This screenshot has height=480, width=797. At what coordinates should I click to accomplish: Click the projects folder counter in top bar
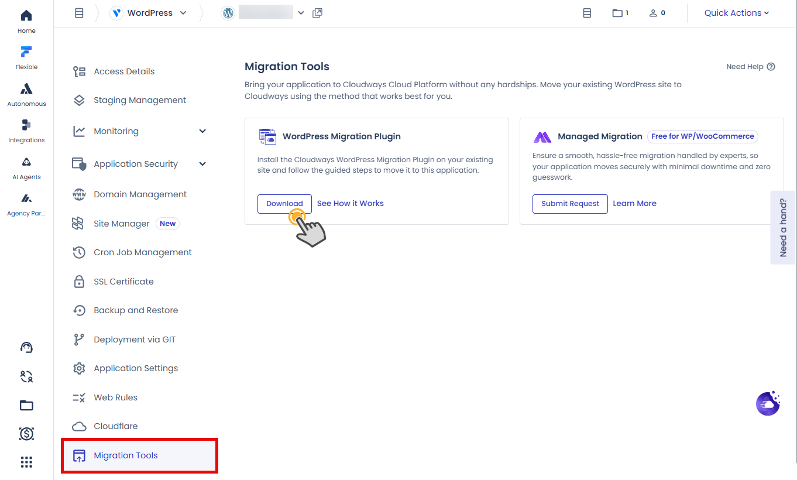(x=620, y=13)
